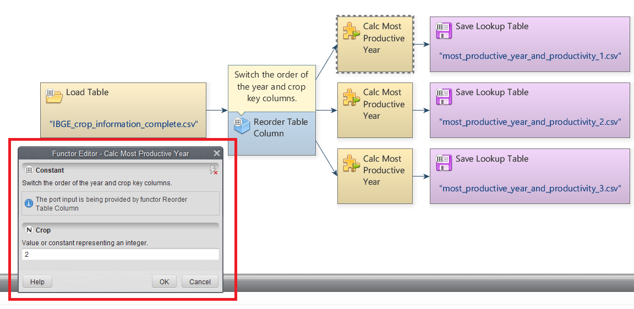Click the Crop integer type icon

click(x=29, y=230)
